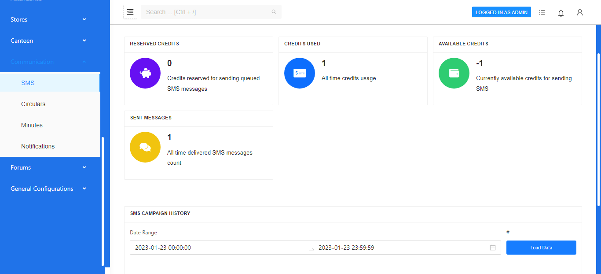Click the Credits Used heading

pyautogui.click(x=302, y=44)
